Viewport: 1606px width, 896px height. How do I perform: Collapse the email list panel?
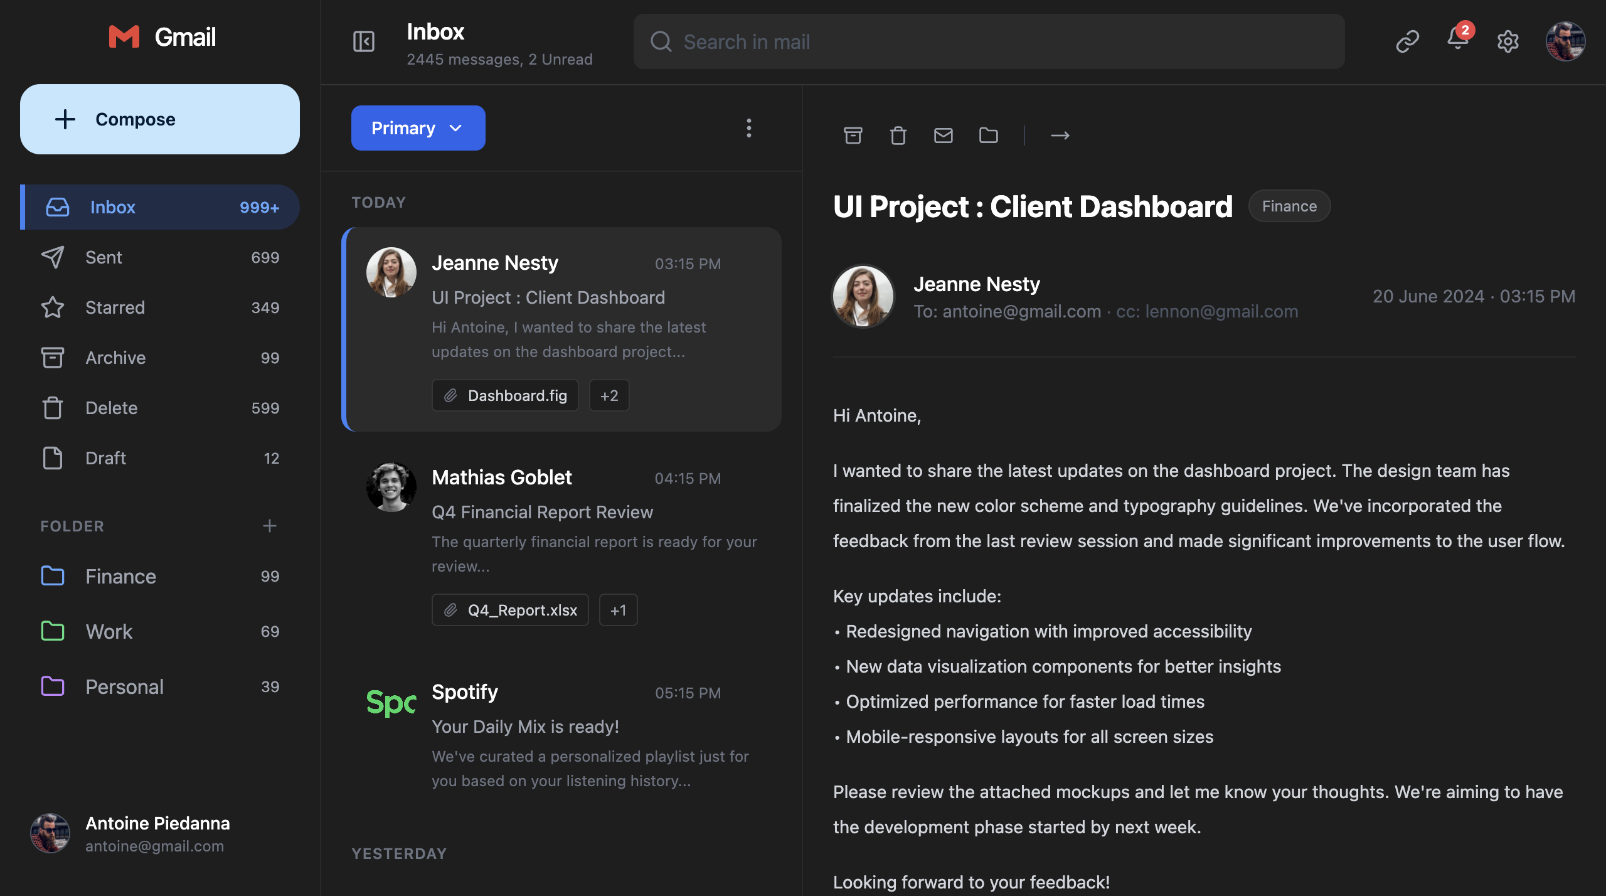(x=363, y=41)
